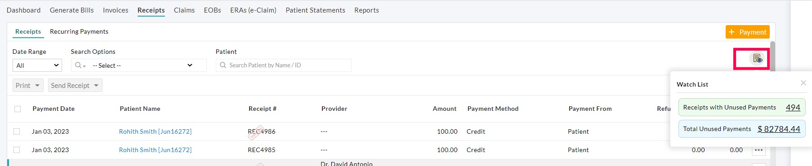The height and width of the screenshot is (166, 812).
Task: Click the Payment From column header
Action: click(590, 109)
